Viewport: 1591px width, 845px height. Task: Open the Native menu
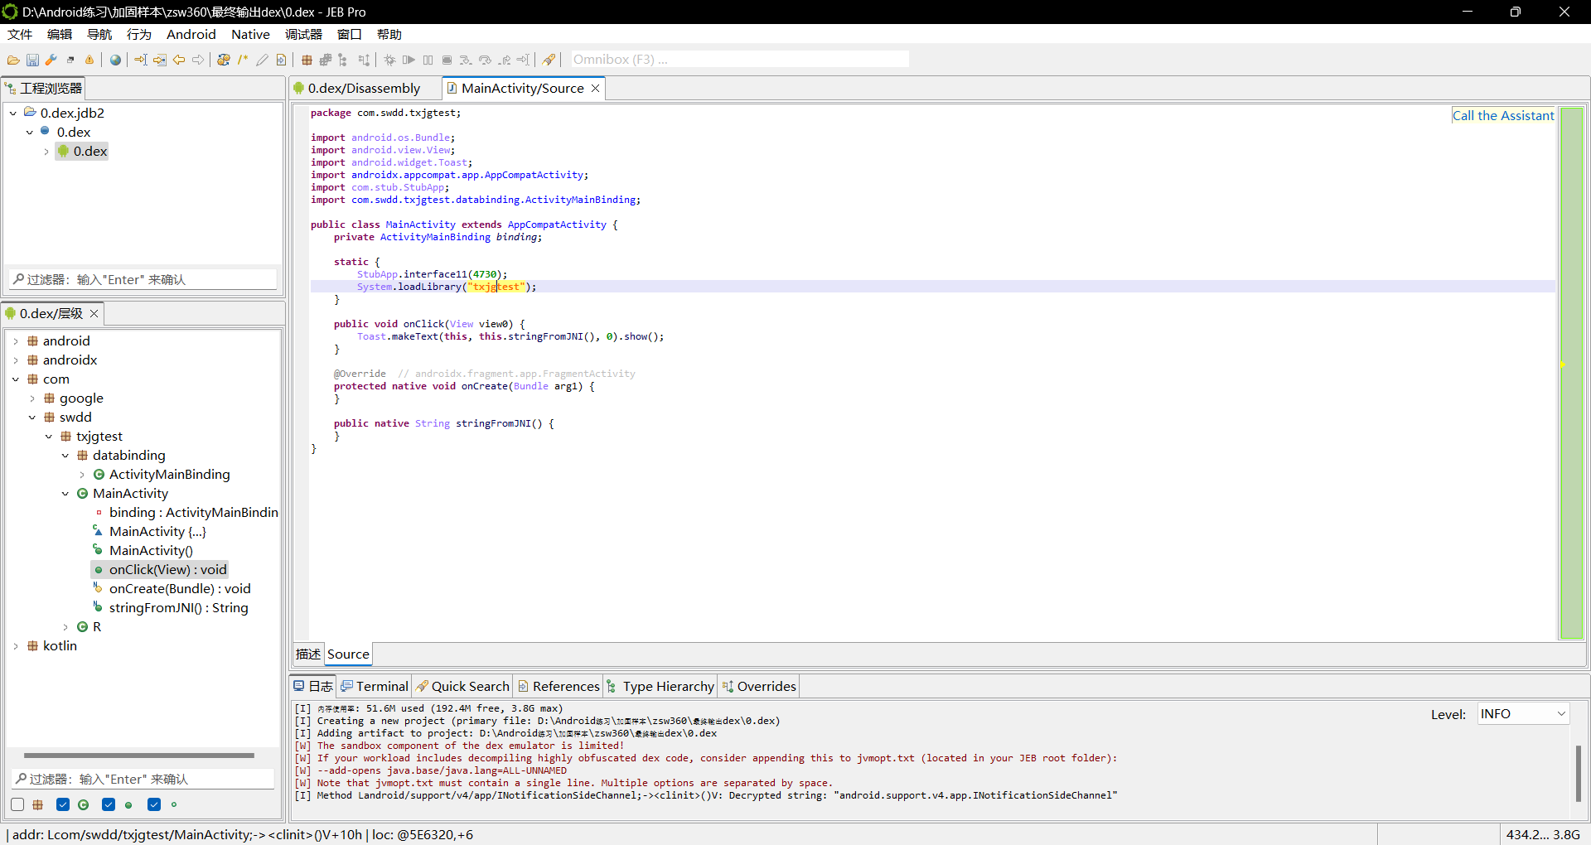coord(250,34)
